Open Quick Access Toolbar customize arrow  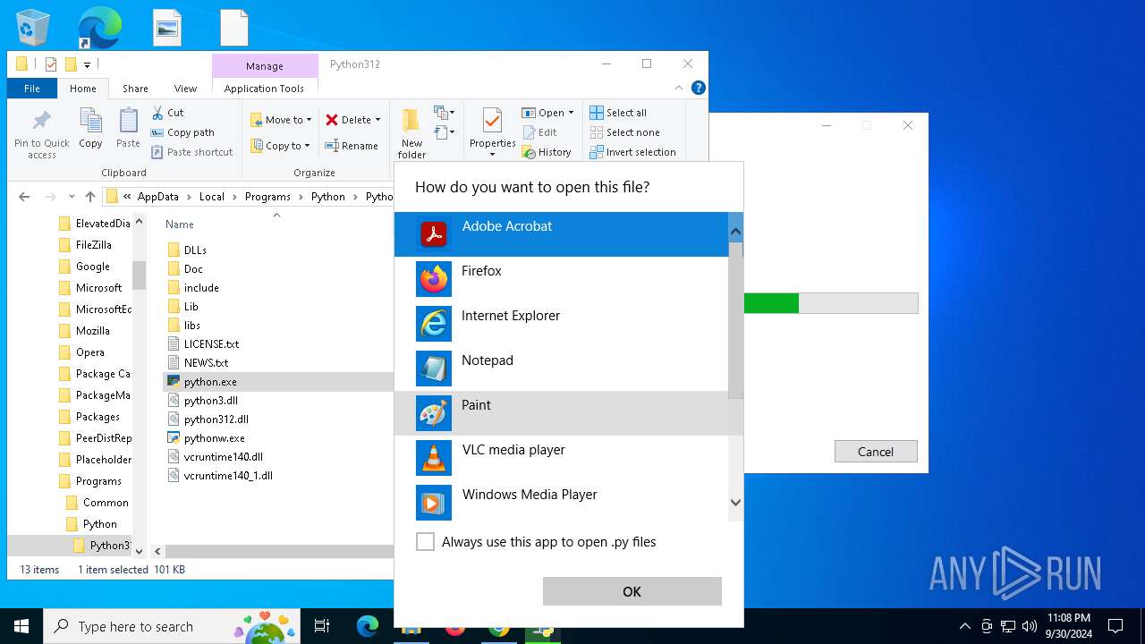coord(87,64)
